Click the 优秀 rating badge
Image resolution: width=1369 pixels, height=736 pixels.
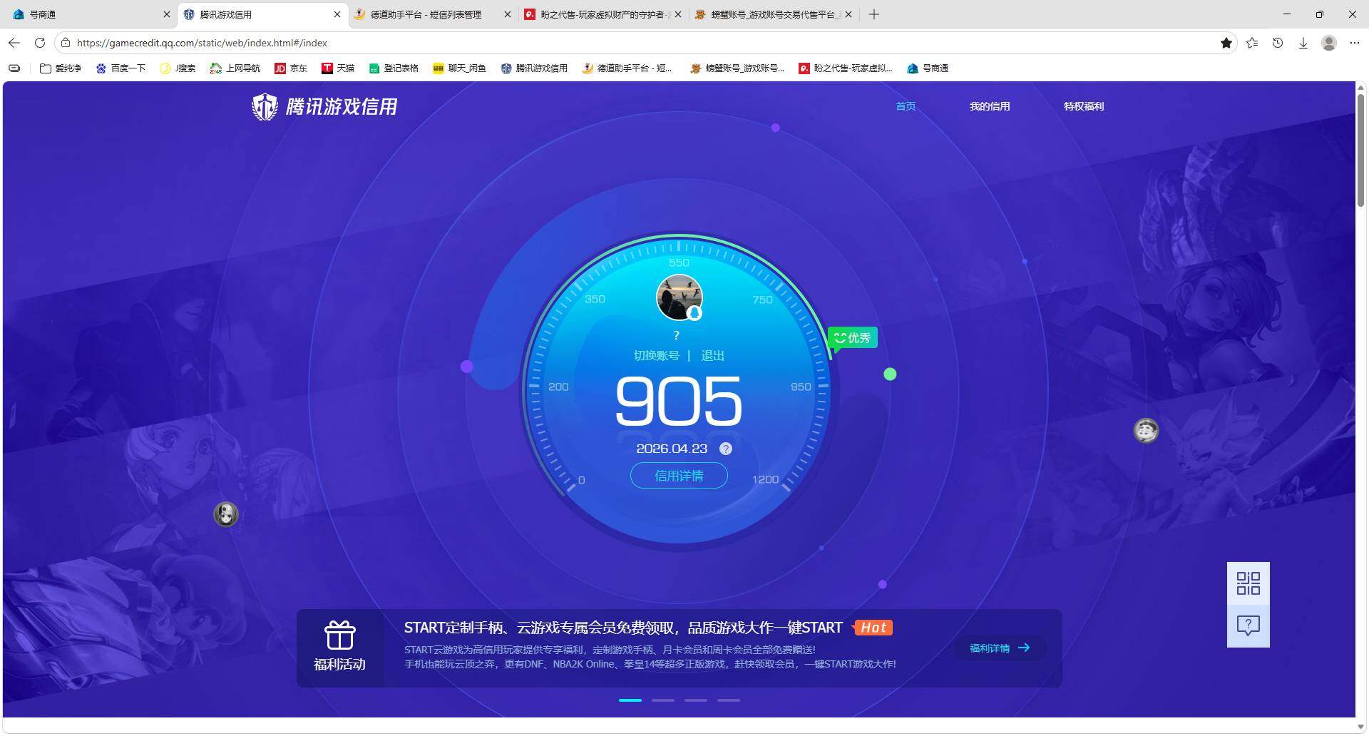point(853,337)
